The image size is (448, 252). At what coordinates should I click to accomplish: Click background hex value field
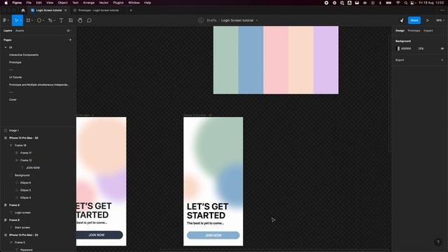(x=406, y=48)
